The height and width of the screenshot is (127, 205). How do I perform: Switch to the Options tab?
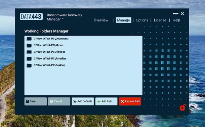[x=142, y=20]
